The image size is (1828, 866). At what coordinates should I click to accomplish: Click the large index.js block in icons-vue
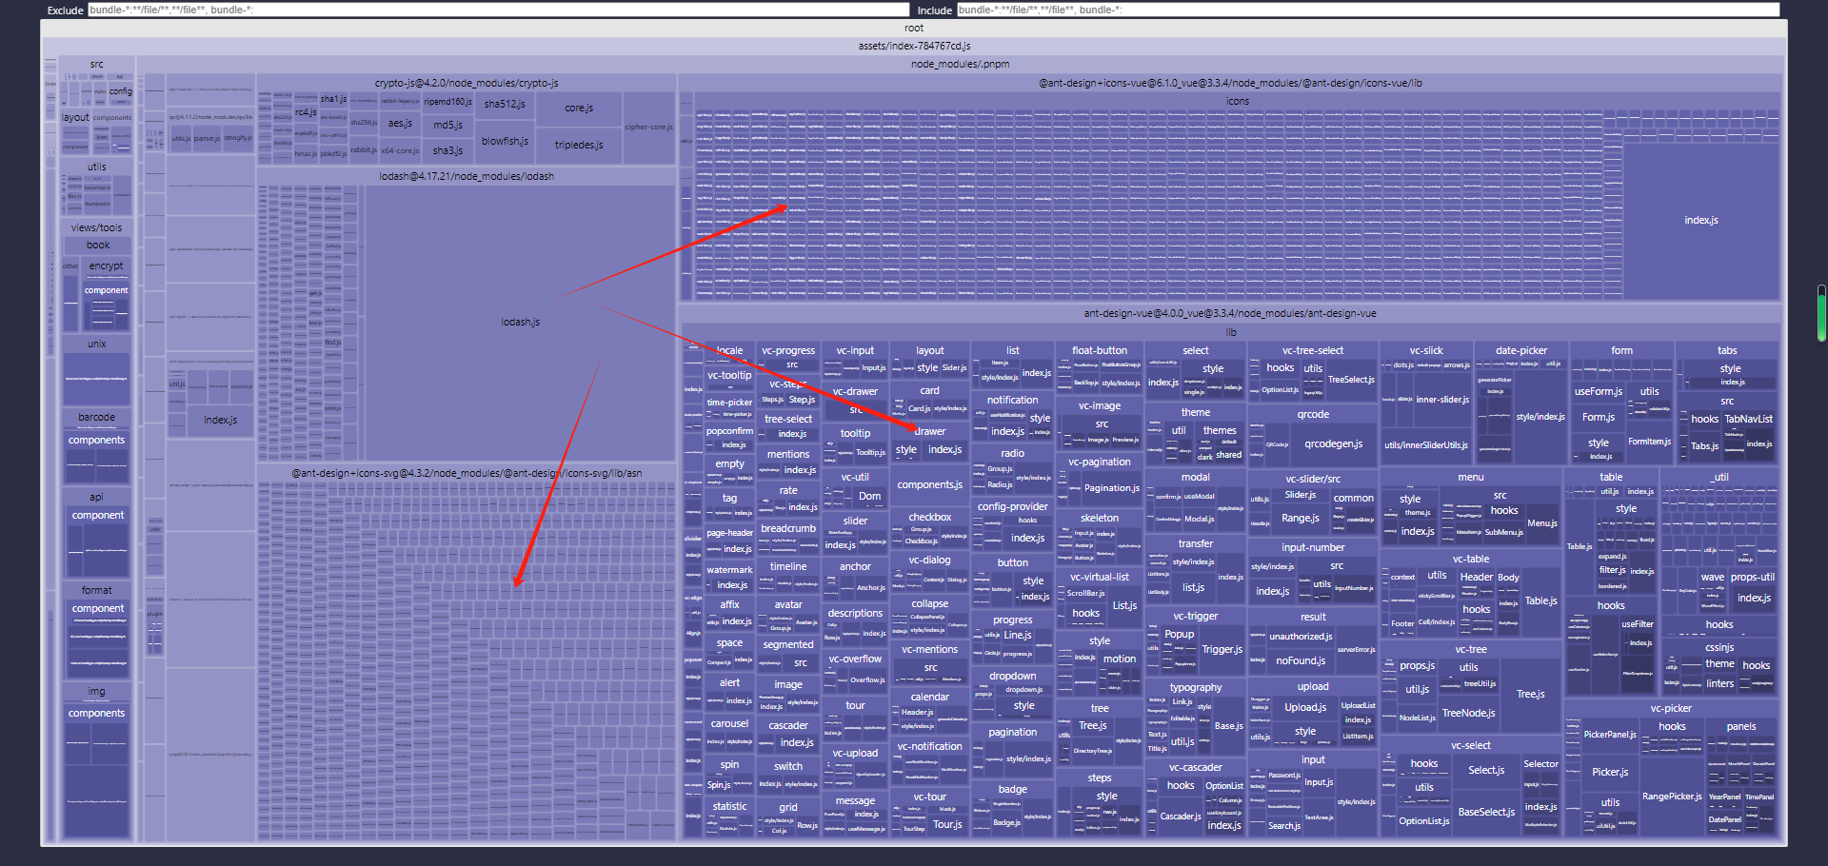(x=1700, y=220)
